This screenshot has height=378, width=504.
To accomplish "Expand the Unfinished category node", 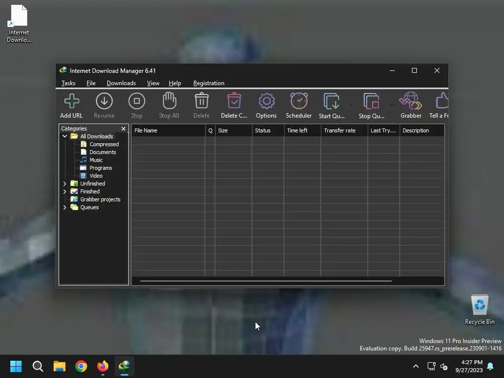I will tap(64, 184).
